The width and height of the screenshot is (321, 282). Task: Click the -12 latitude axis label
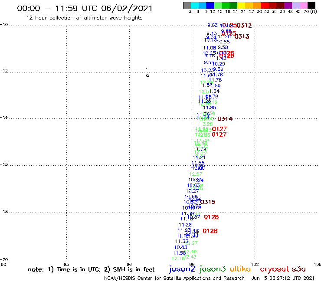pos(4,71)
